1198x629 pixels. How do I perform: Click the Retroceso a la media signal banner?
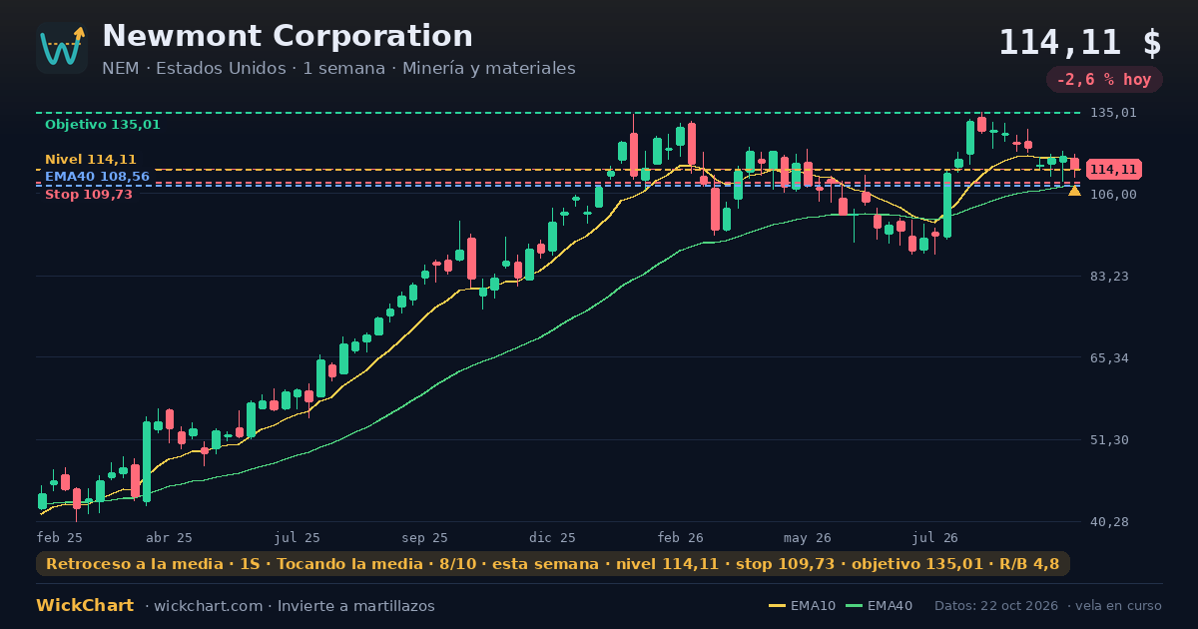(x=553, y=564)
